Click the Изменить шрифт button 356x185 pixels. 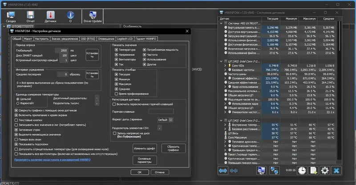click(145, 149)
